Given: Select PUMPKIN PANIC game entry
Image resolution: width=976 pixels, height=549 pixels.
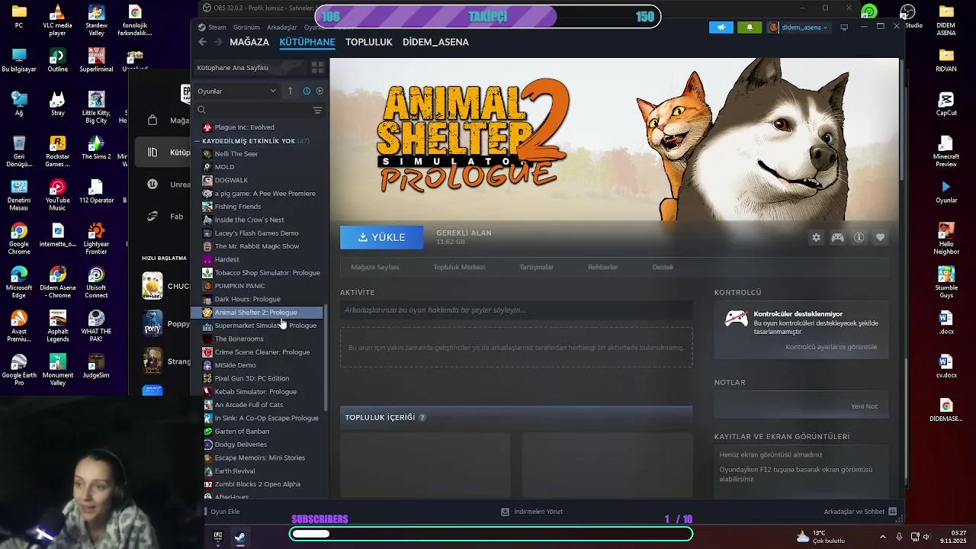Looking at the screenshot, I should tap(258, 286).
